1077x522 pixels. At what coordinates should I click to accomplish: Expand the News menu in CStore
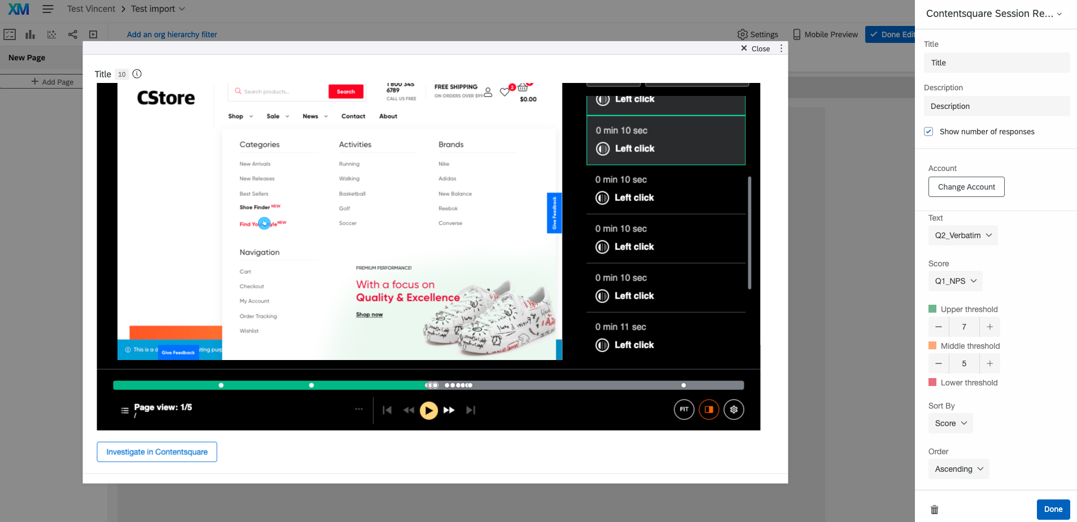tap(315, 116)
